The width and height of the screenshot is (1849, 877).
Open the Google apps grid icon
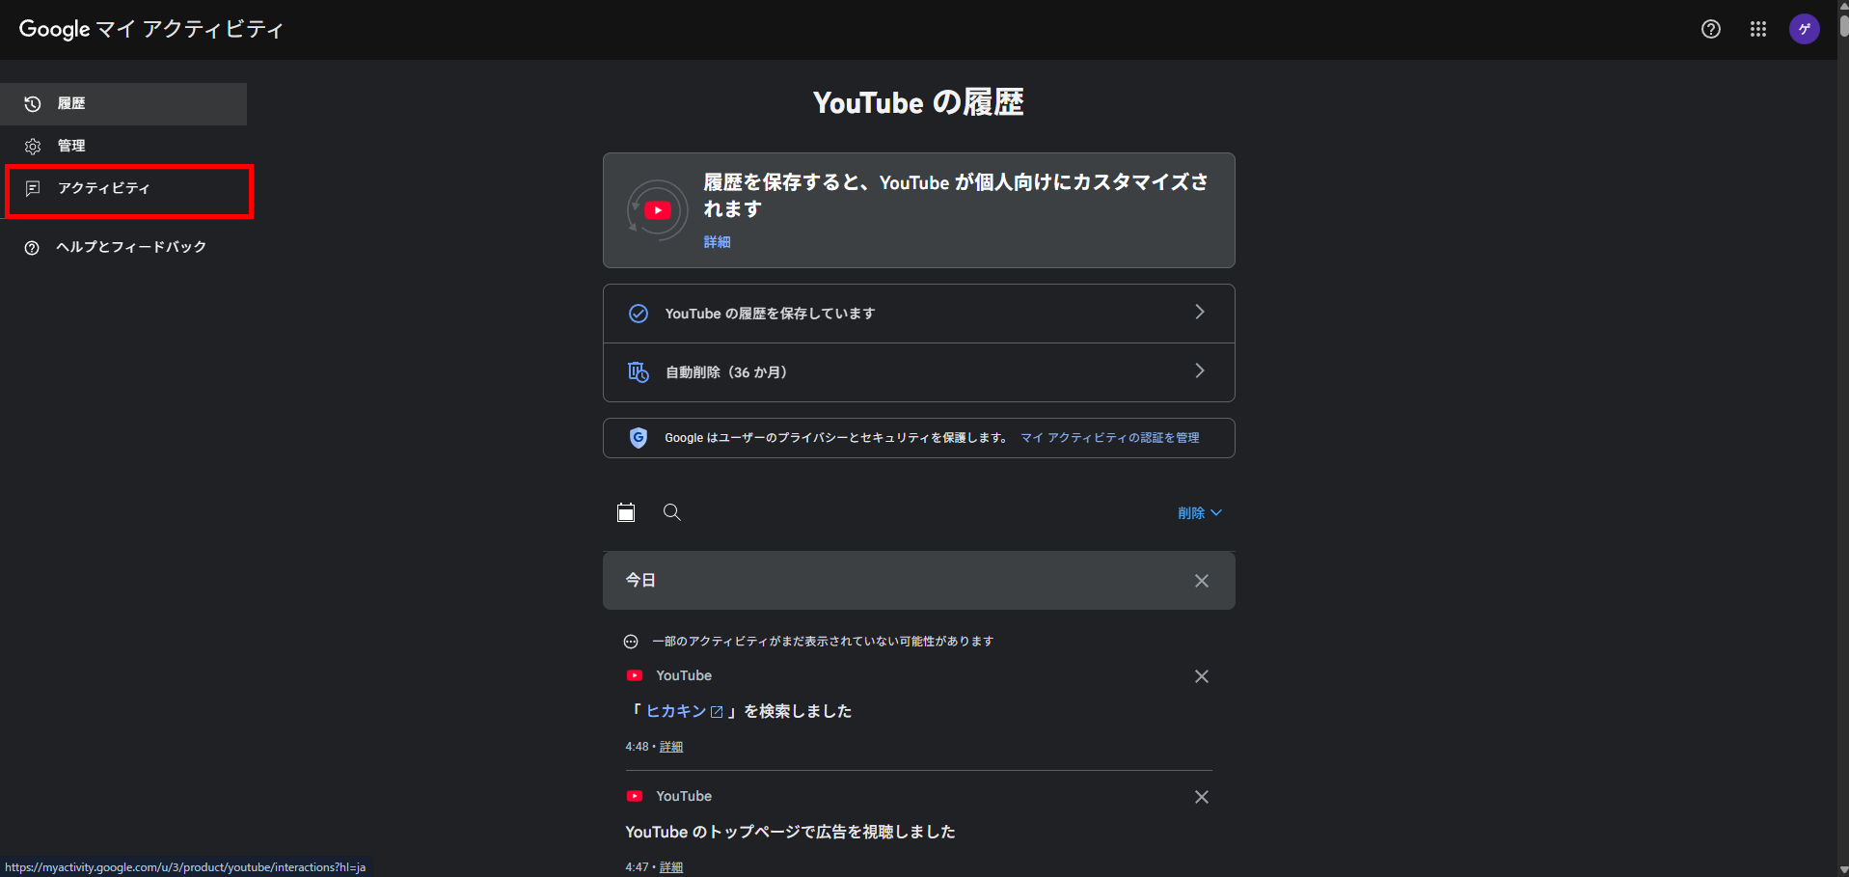click(x=1757, y=29)
